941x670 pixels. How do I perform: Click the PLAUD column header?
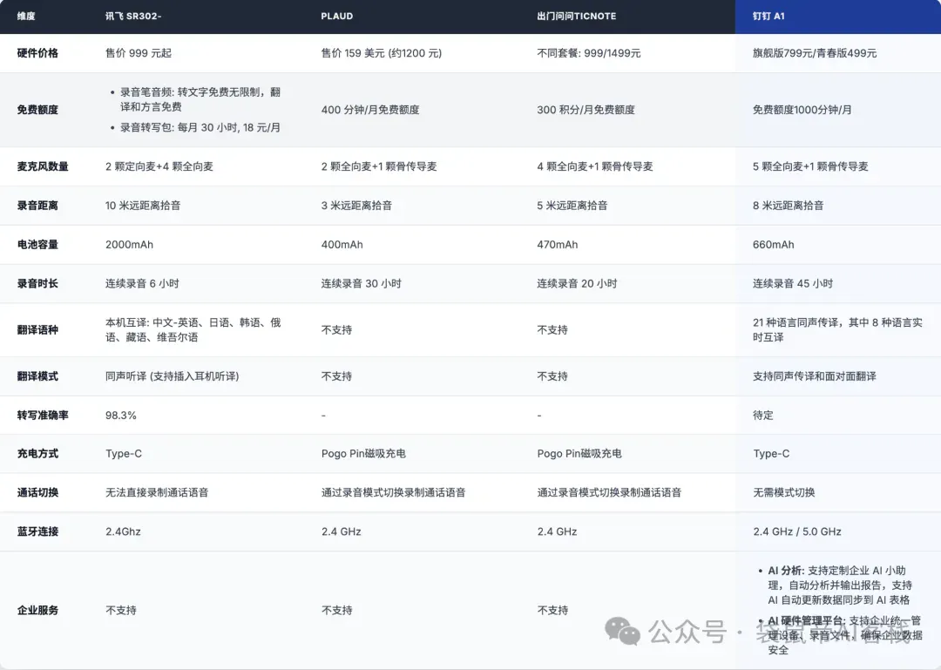click(336, 17)
